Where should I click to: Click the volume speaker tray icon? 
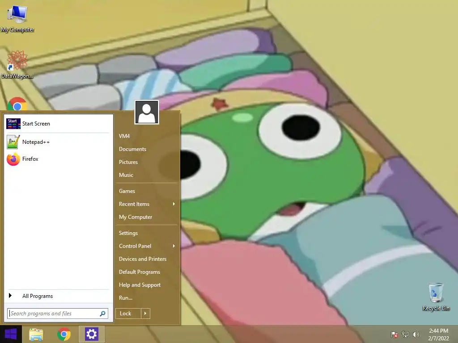coord(416,335)
